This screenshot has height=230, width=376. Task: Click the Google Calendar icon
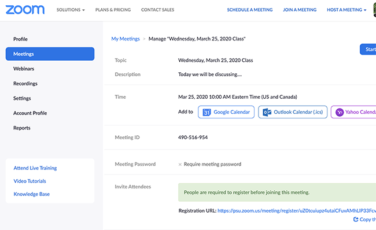pyautogui.click(x=207, y=112)
